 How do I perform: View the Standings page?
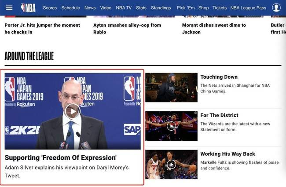tap(161, 8)
